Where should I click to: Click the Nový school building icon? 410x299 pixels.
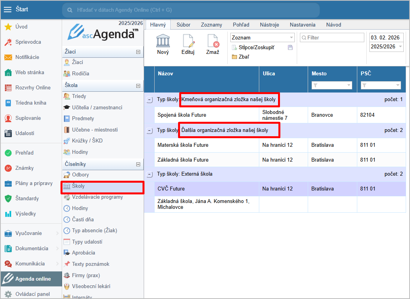(163, 41)
